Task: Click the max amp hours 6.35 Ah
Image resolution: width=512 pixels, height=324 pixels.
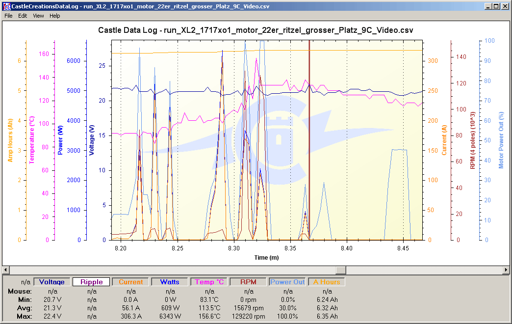Action: (327, 317)
